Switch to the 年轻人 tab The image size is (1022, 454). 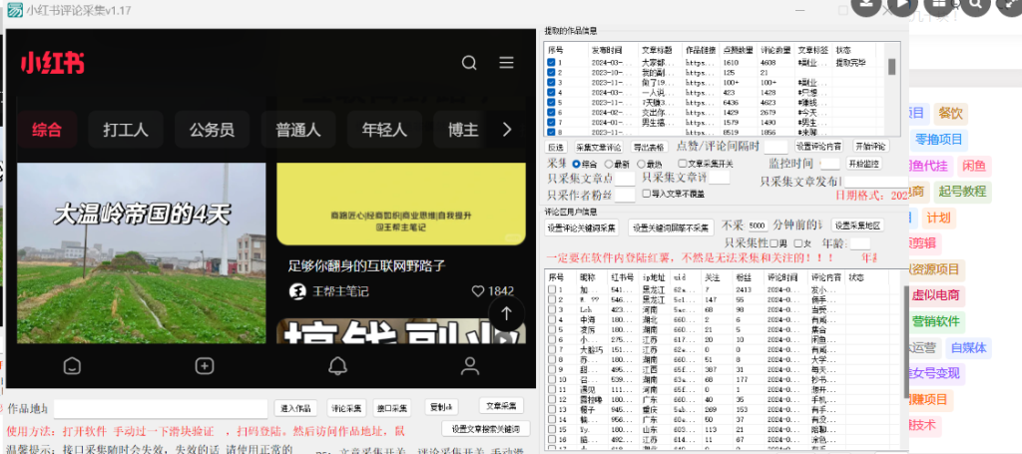click(384, 130)
